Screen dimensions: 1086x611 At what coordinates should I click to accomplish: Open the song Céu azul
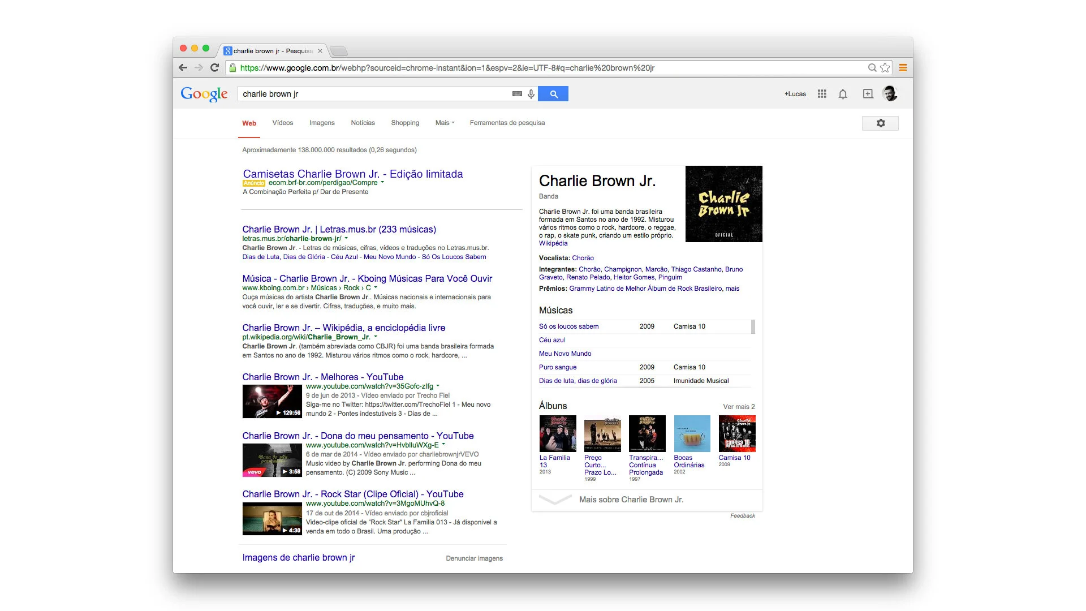pos(551,340)
